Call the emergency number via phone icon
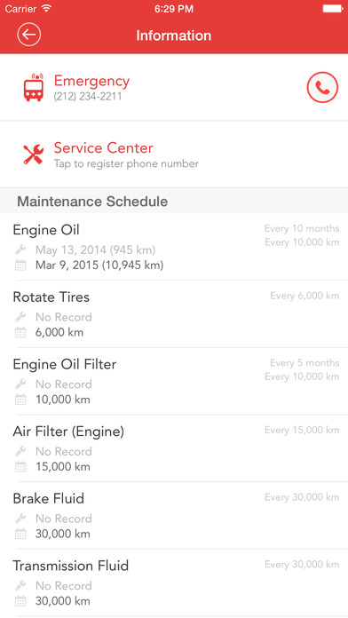The width and height of the screenshot is (348, 618). point(322,88)
